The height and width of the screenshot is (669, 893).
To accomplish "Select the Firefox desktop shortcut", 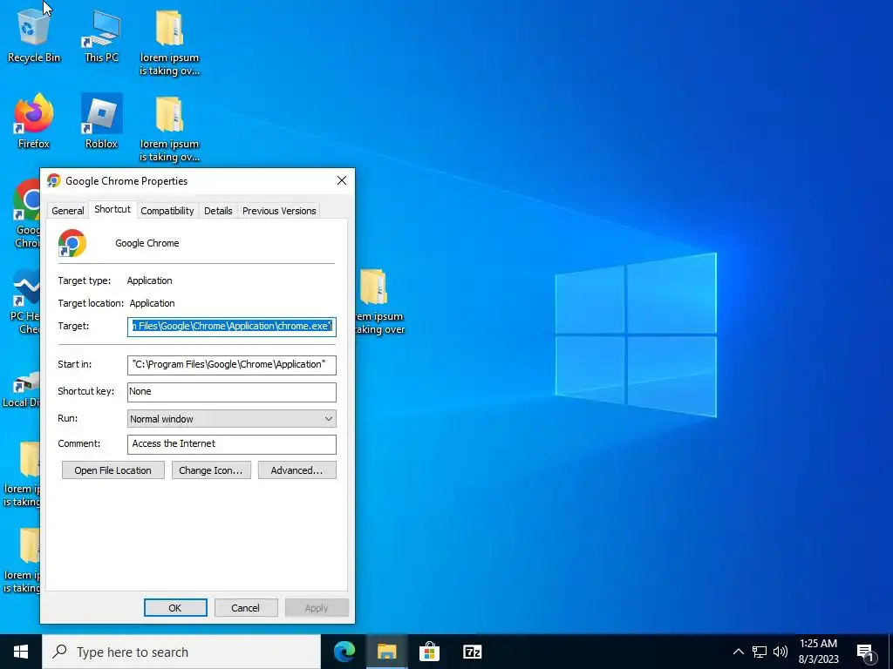I will pos(33,121).
